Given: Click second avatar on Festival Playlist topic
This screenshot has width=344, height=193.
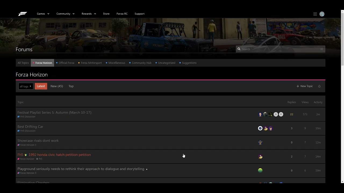Looking at the screenshot, I should (265, 114).
